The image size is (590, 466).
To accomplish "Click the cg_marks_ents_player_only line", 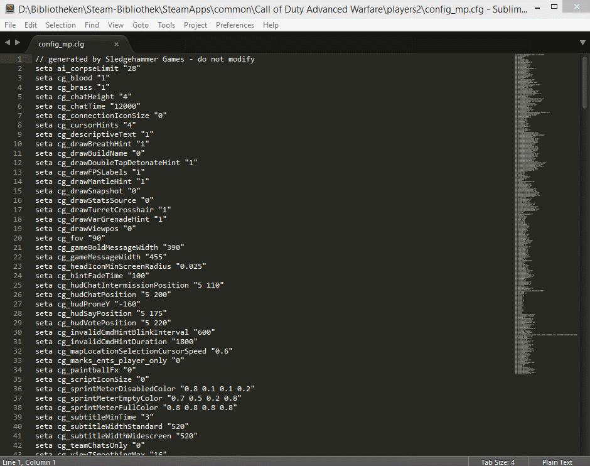I will [110, 360].
